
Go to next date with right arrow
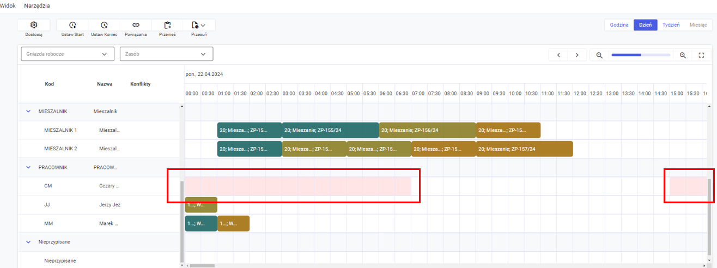point(577,55)
